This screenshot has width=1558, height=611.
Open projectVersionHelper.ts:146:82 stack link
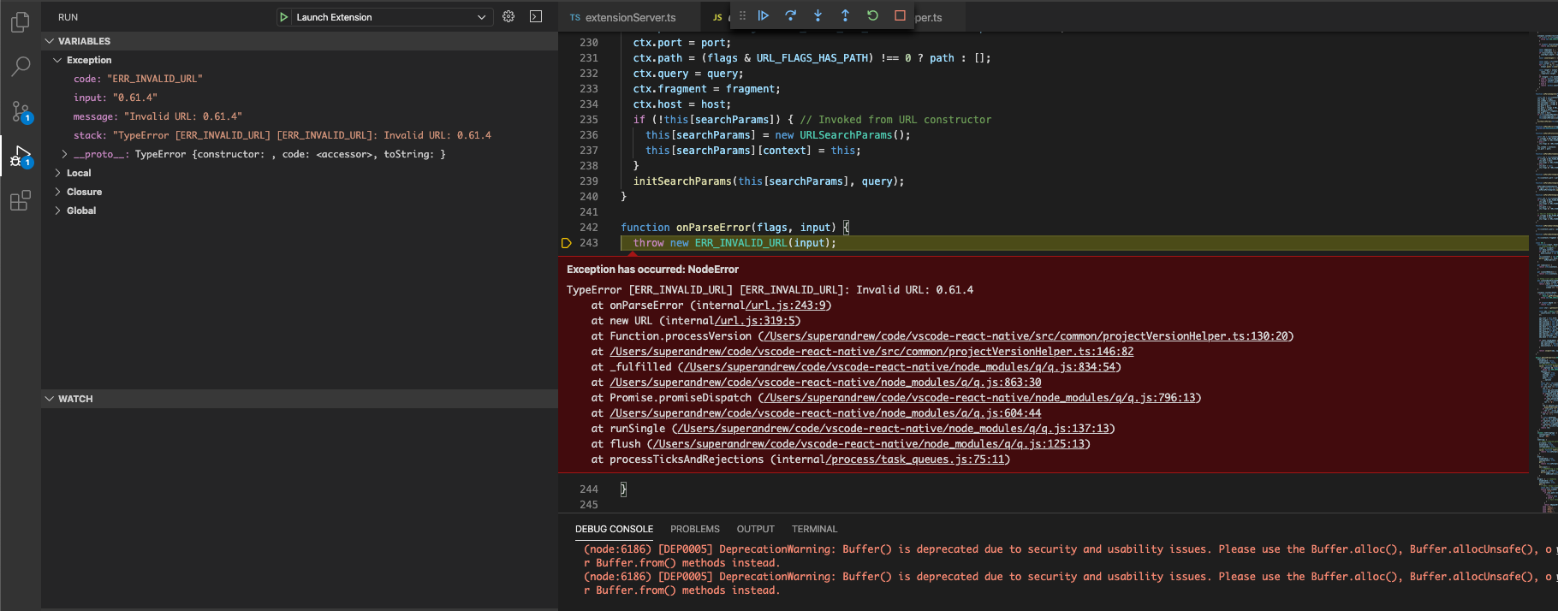point(871,352)
